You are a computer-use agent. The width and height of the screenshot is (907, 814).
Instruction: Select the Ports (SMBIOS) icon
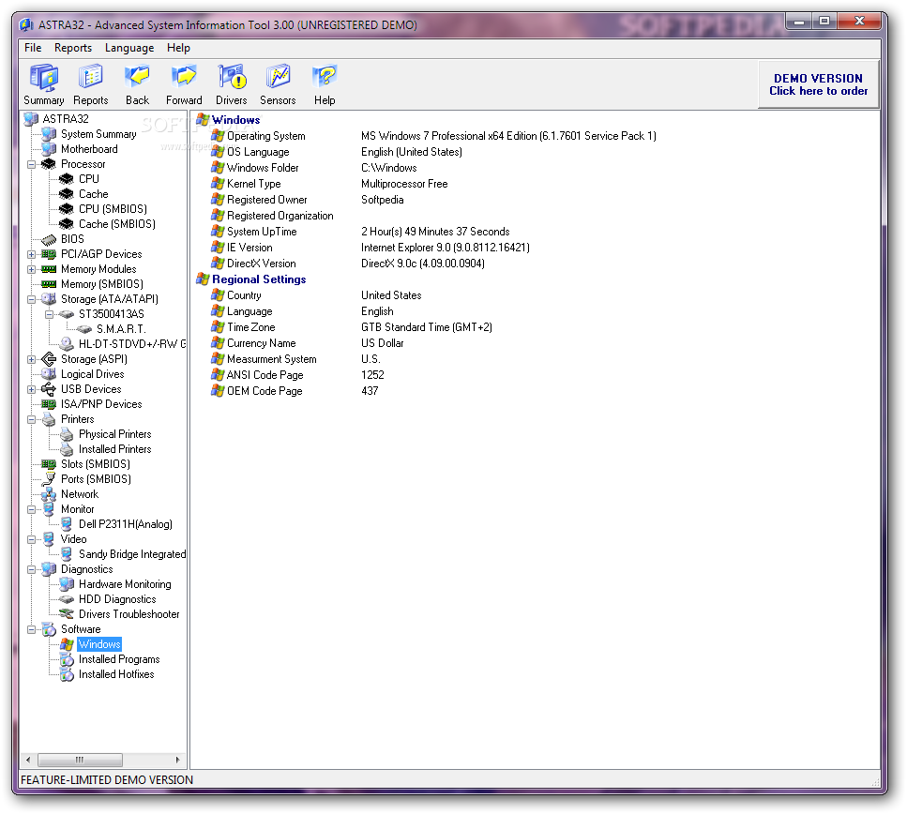(49, 479)
